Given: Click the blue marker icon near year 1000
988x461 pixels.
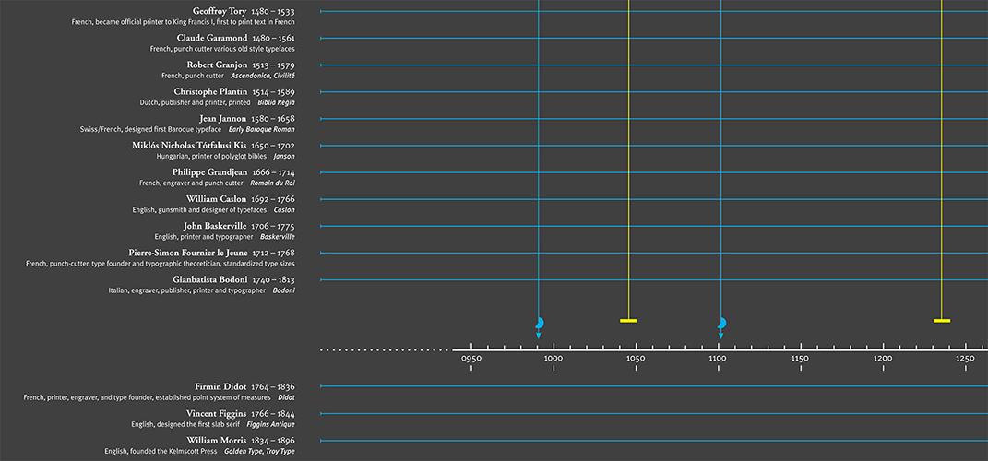Looking at the screenshot, I should (540, 323).
